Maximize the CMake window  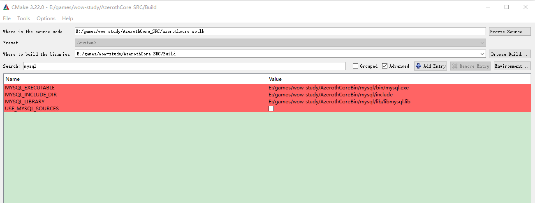(507, 7)
